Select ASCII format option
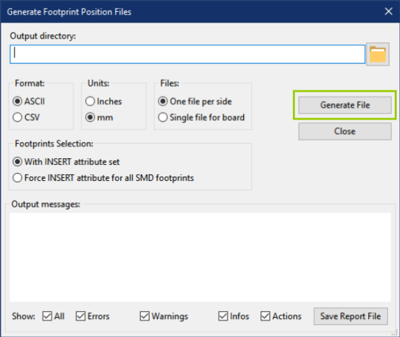 pyautogui.click(x=19, y=102)
